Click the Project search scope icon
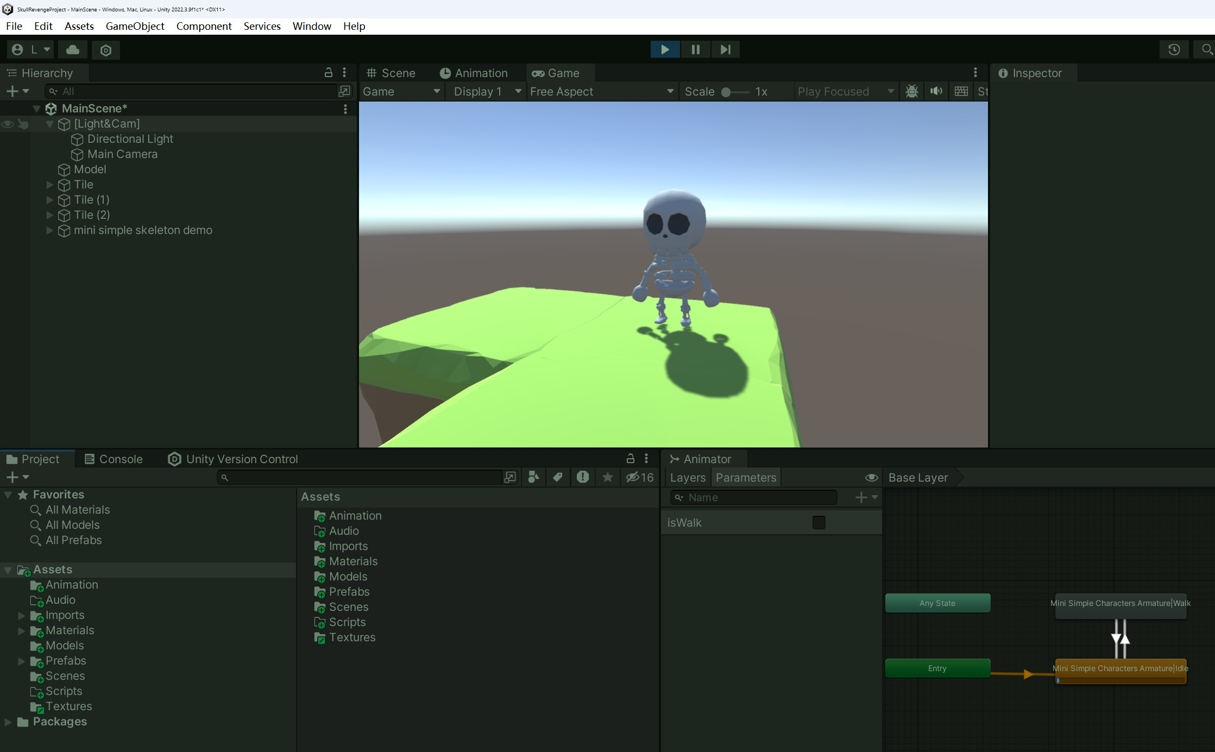1215x752 pixels. tap(510, 477)
